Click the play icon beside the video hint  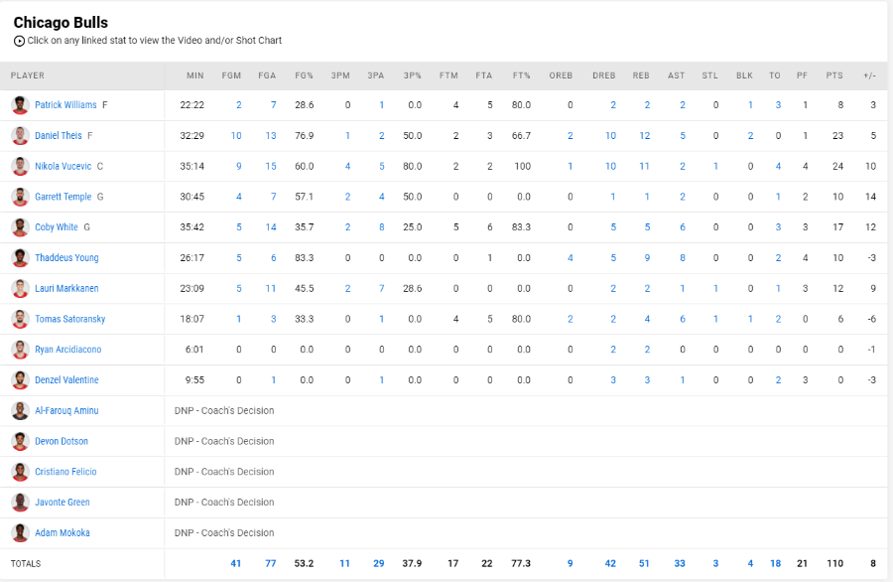(x=20, y=41)
